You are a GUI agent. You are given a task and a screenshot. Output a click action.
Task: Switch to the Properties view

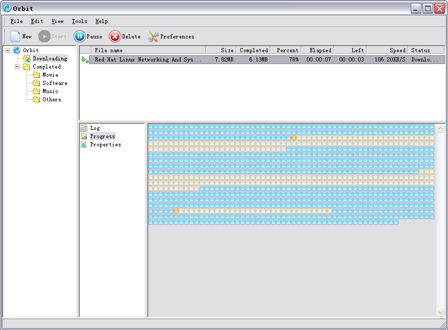(105, 145)
